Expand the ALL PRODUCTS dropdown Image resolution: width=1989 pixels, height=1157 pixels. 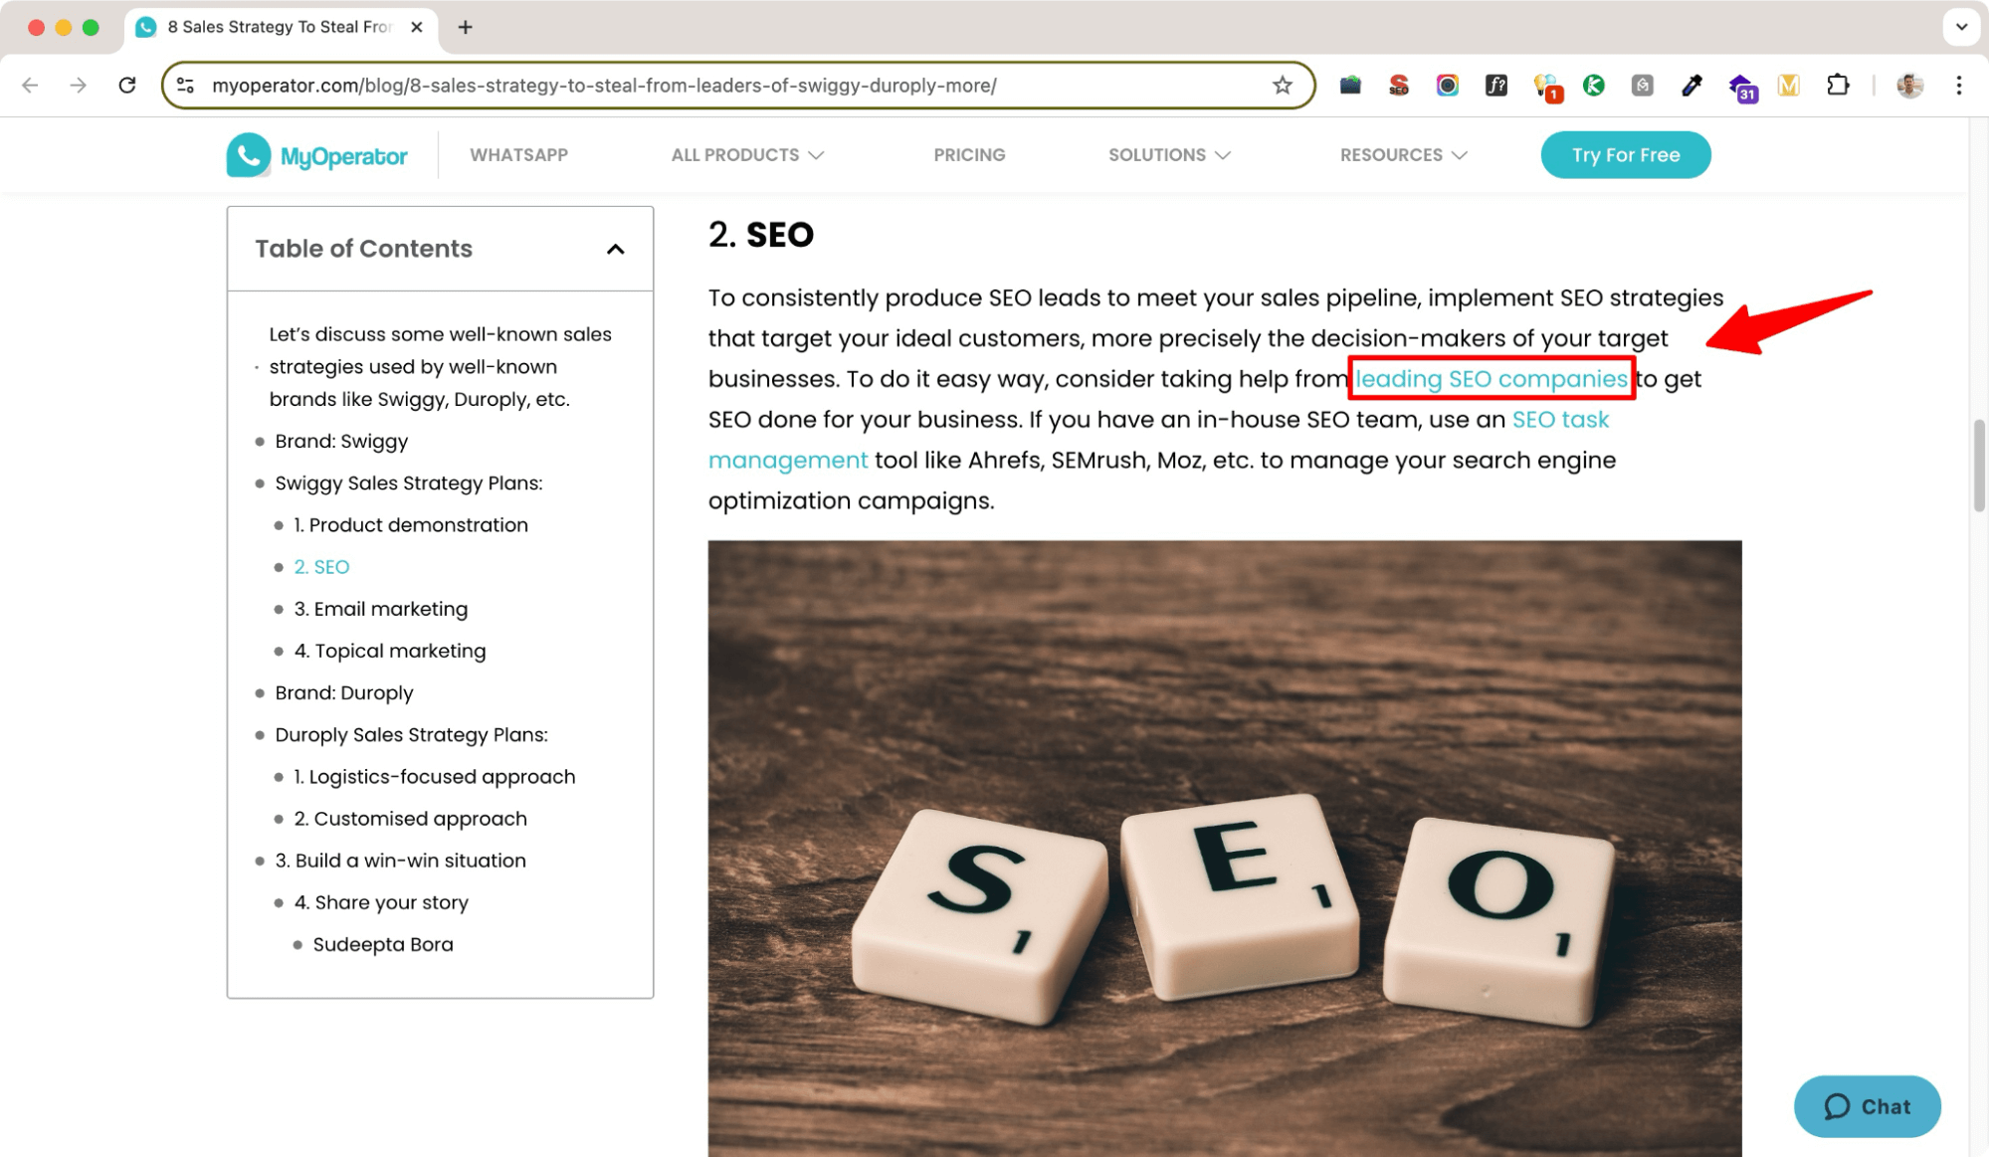tap(747, 154)
